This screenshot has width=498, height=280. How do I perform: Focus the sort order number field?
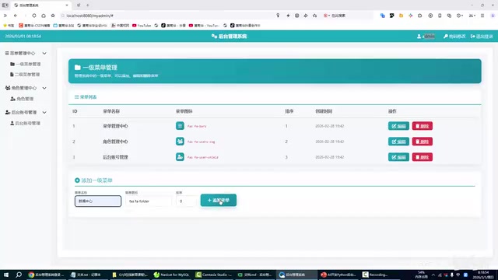(x=186, y=201)
